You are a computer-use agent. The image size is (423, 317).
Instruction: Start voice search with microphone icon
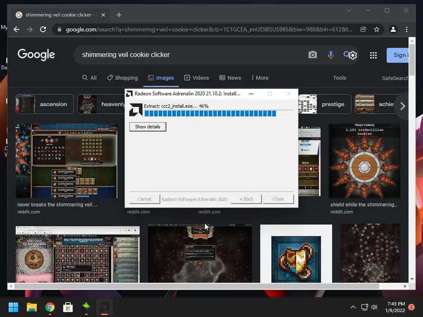[330, 55]
